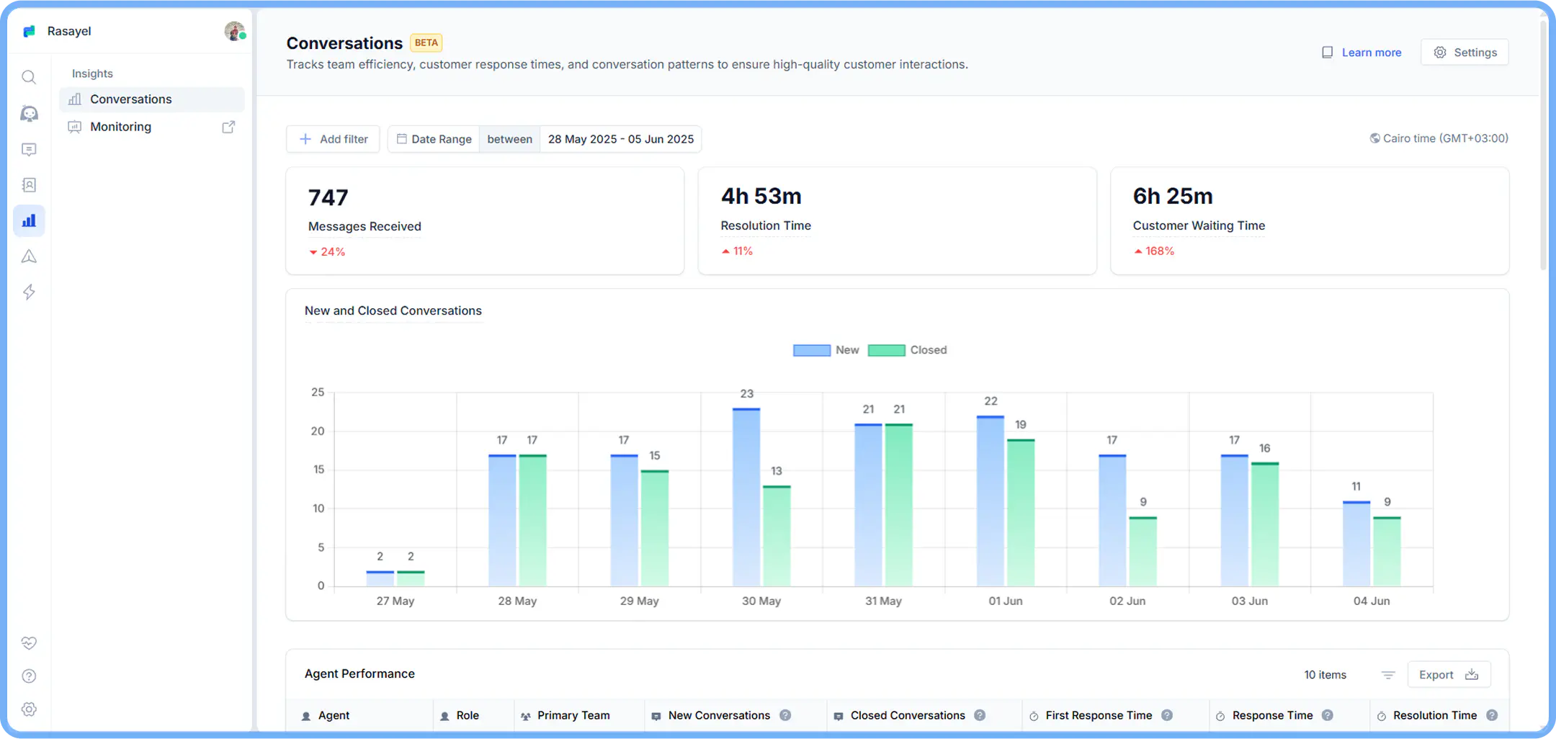This screenshot has height=739, width=1556.
Task: Open the help question mark sidebar icon
Action: coord(29,676)
